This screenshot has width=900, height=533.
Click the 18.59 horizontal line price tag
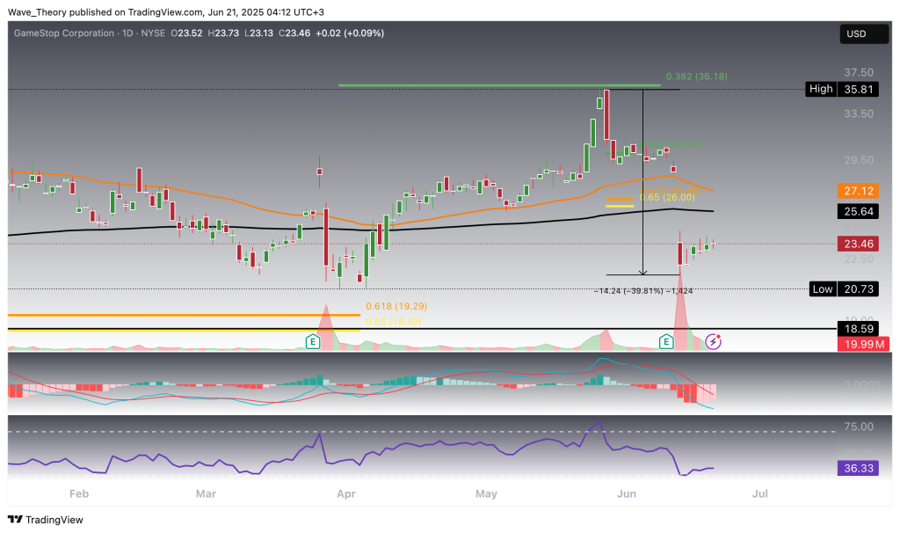coord(858,329)
